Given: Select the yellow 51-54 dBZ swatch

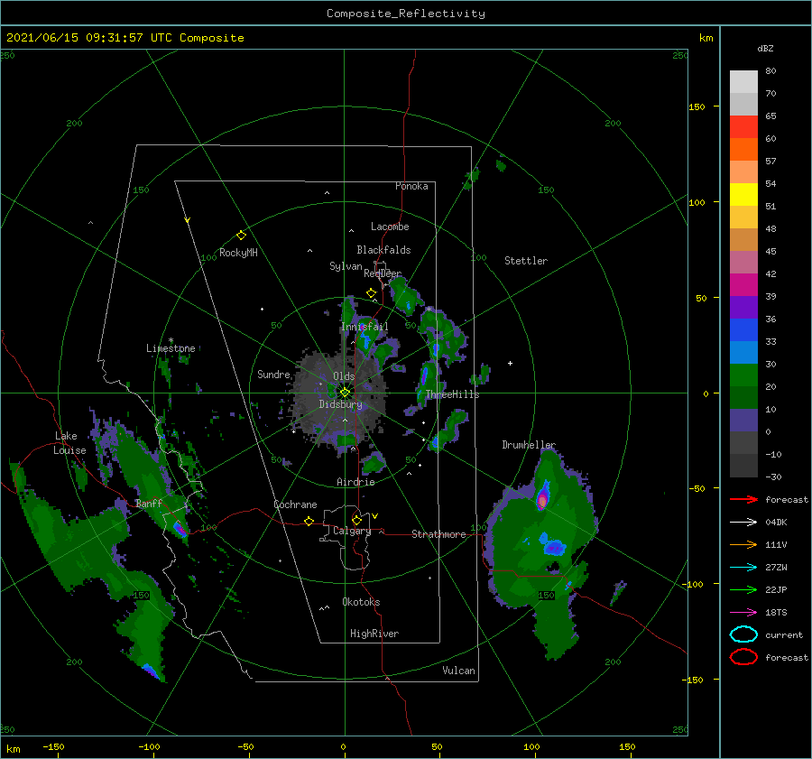Looking at the screenshot, I should click(x=743, y=195).
